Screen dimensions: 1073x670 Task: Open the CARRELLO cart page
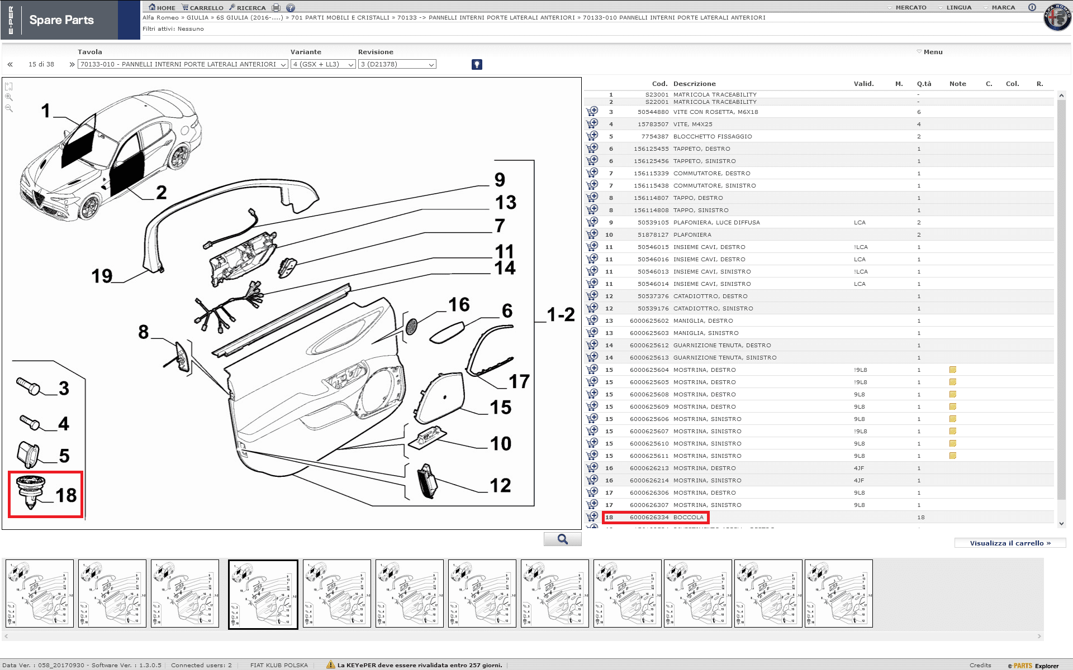click(202, 8)
